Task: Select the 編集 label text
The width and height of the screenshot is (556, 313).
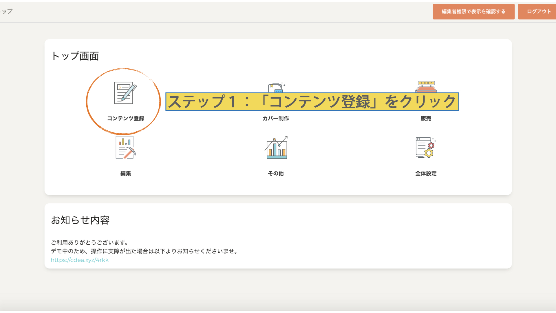Action: click(x=125, y=173)
